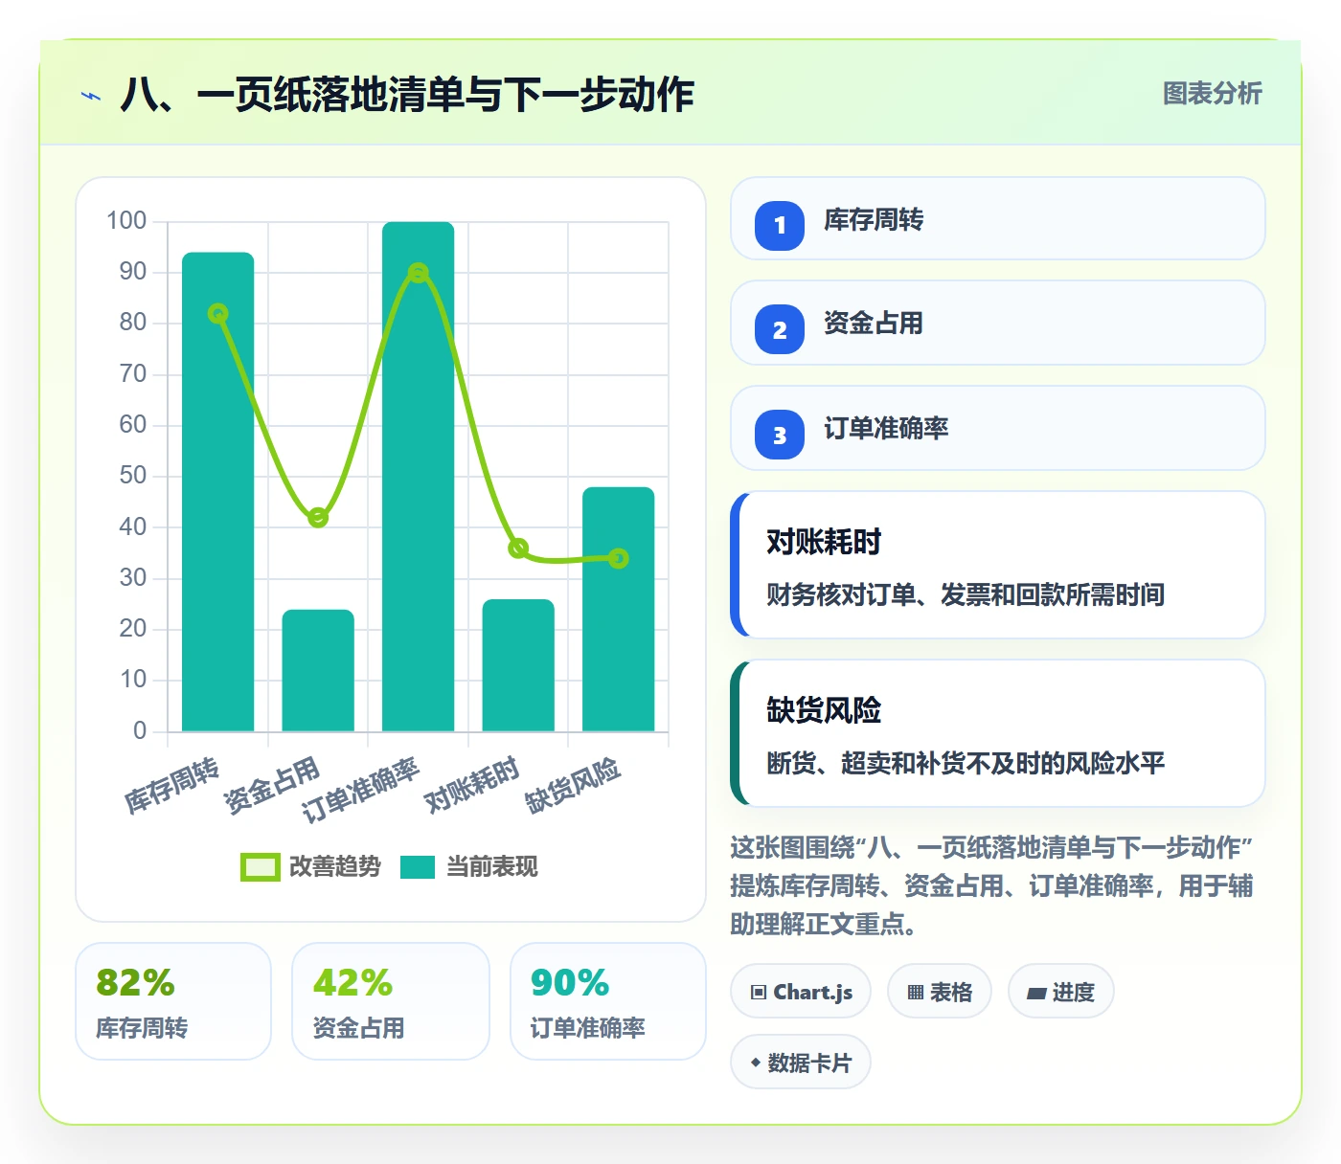Click the 82% 库存周转 stat card
This screenshot has height=1164, width=1341.
pos(173,1001)
